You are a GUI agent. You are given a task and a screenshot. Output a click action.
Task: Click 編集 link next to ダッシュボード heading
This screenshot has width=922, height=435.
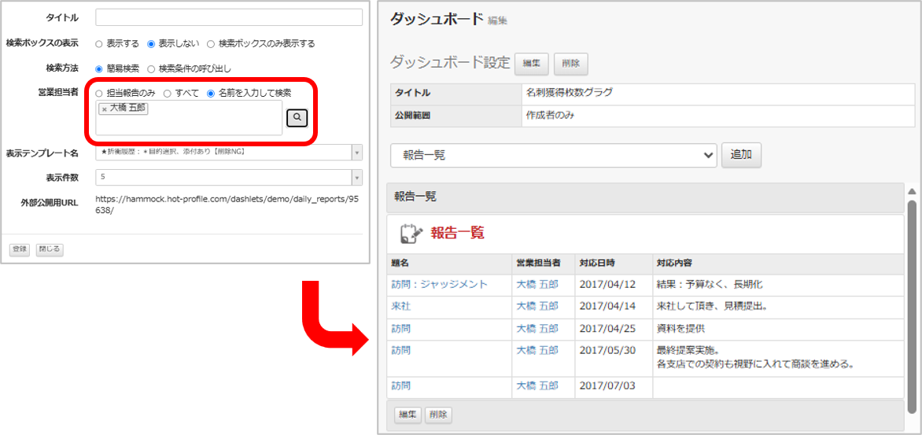tap(497, 21)
